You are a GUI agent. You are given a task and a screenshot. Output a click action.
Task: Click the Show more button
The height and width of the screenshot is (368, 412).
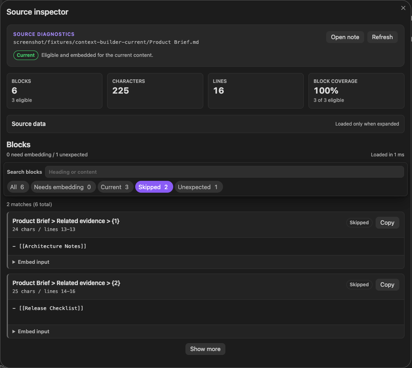tap(205, 349)
